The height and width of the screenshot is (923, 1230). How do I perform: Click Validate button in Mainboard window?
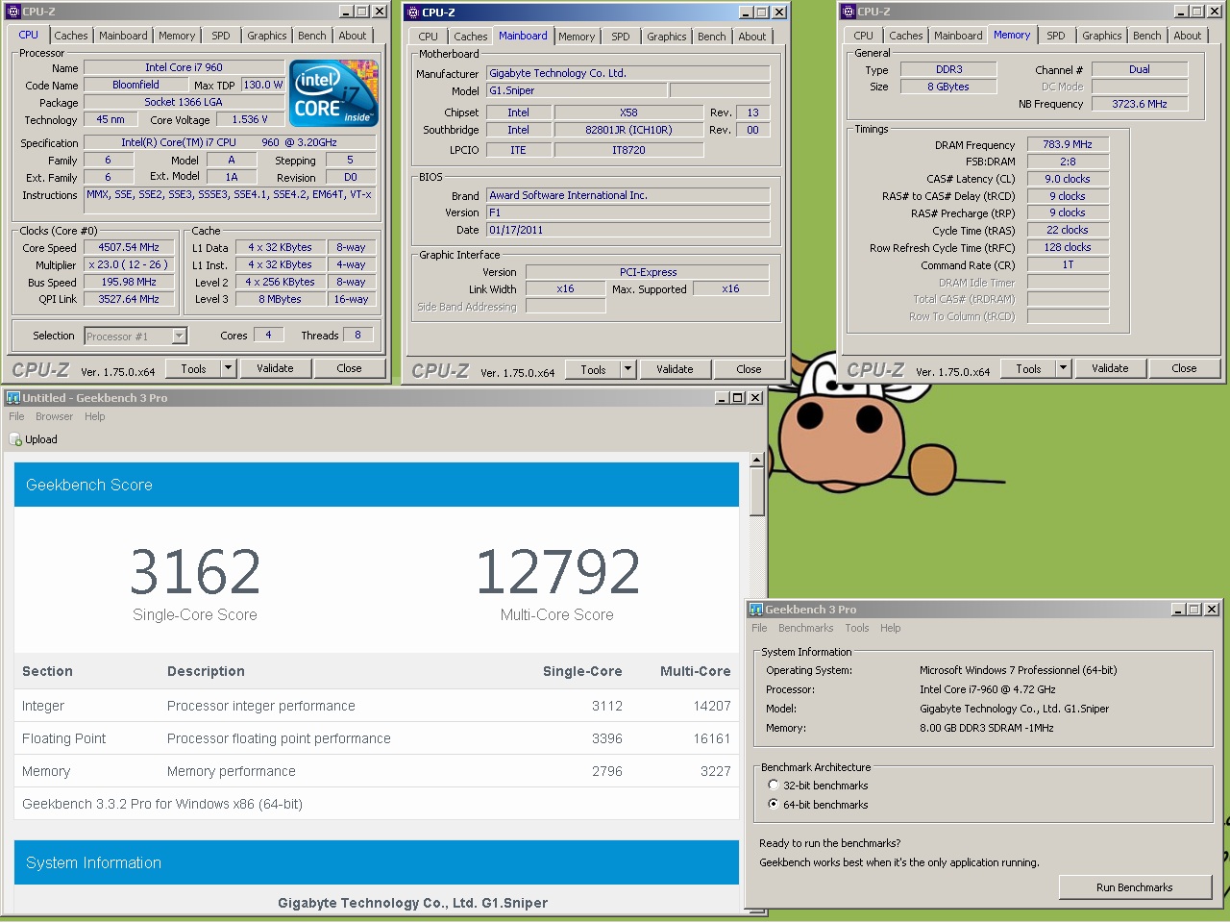click(675, 369)
